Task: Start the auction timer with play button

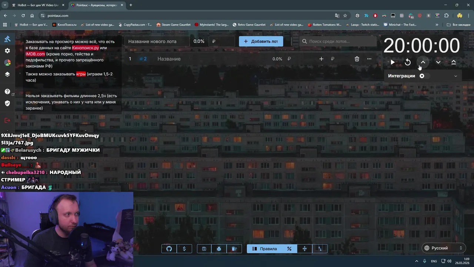Action: pos(393,62)
